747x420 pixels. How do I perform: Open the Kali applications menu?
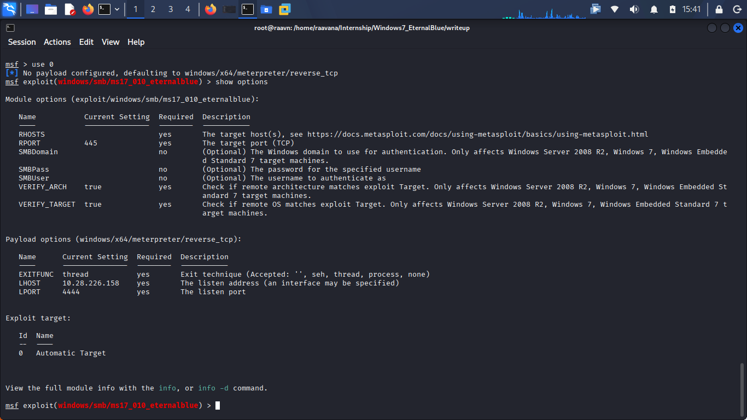pyautogui.click(x=9, y=9)
